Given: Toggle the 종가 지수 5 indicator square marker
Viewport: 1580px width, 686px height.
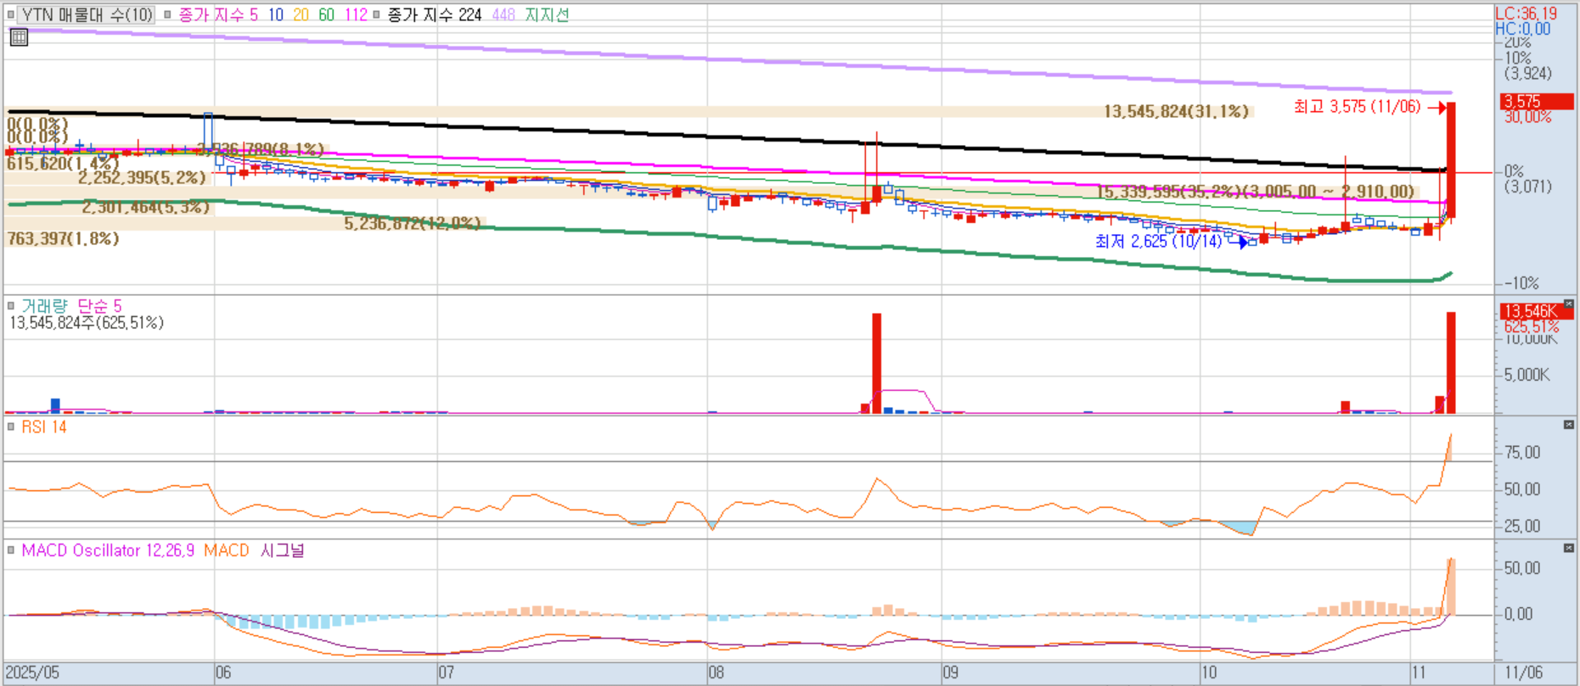Looking at the screenshot, I should (x=167, y=14).
